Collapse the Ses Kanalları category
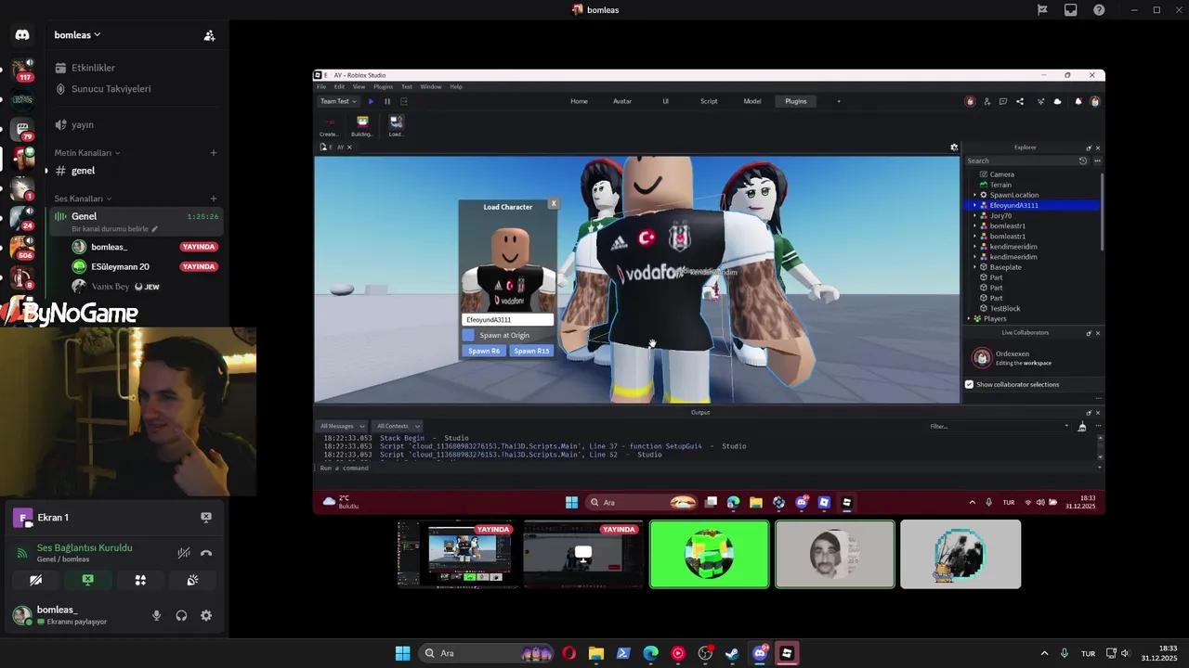The width and height of the screenshot is (1189, 668). pyautogui.click(x=84, y=199)
